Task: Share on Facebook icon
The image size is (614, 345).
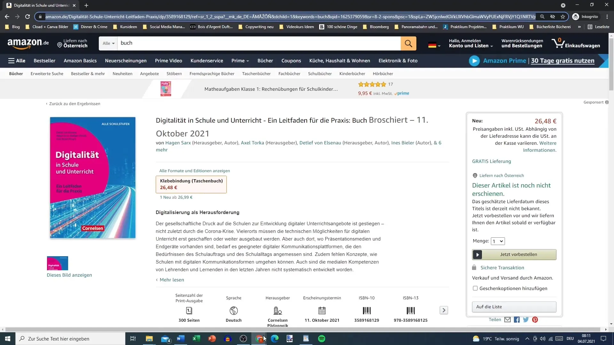Action: click(517, 320)
